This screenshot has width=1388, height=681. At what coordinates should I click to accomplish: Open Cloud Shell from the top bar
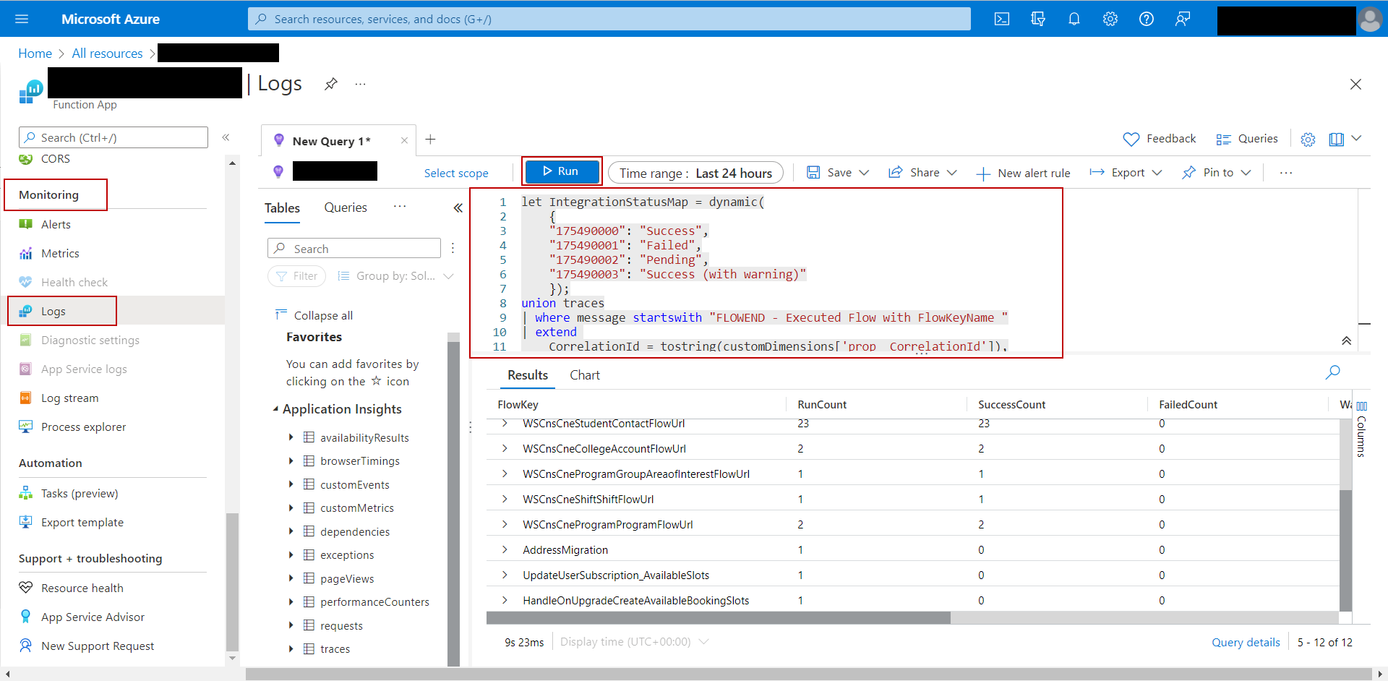[1002, 19]
